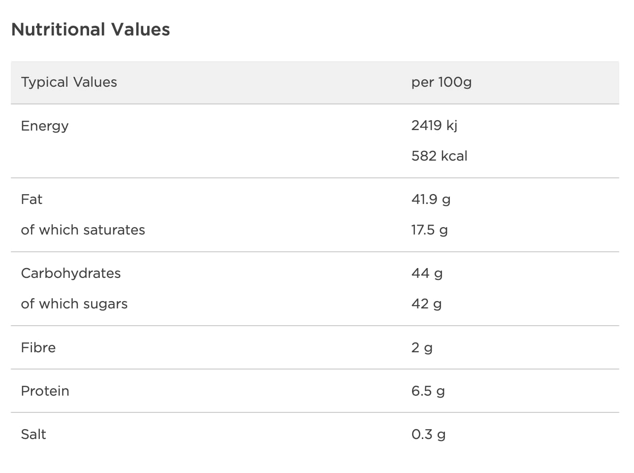Click the Salt row label
This screenshot has width=634, height=473.
pos(33,434)
